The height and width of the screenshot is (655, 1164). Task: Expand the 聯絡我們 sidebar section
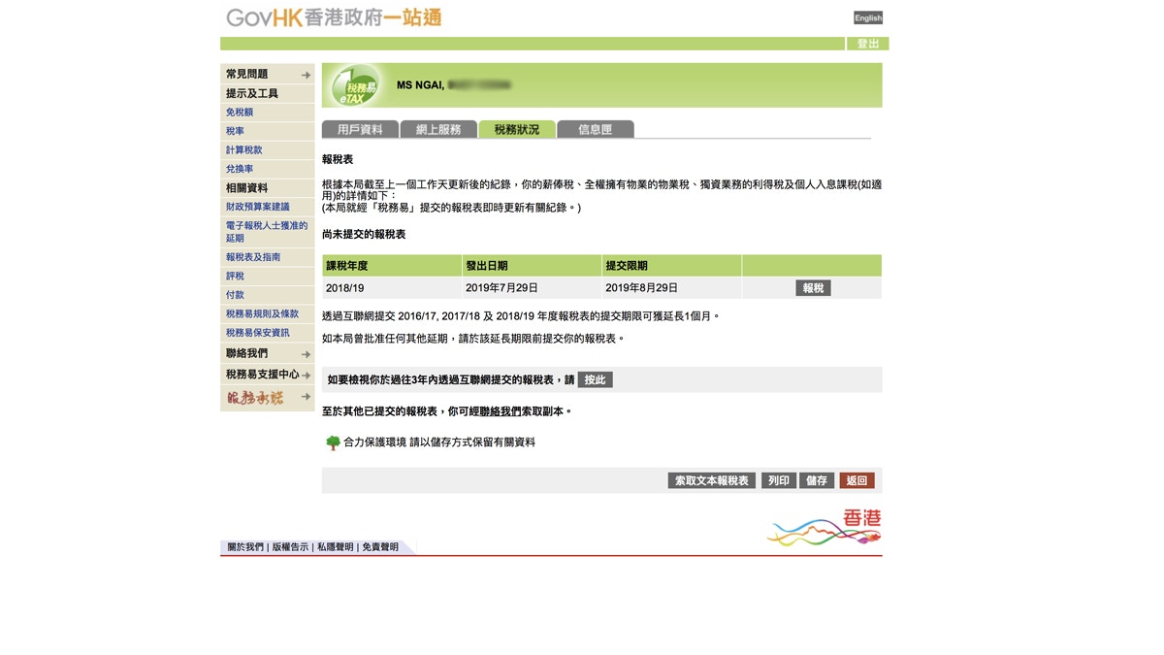pos(246,353)
